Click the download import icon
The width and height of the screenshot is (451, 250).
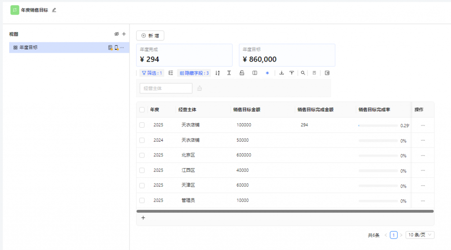coord(281,73)
